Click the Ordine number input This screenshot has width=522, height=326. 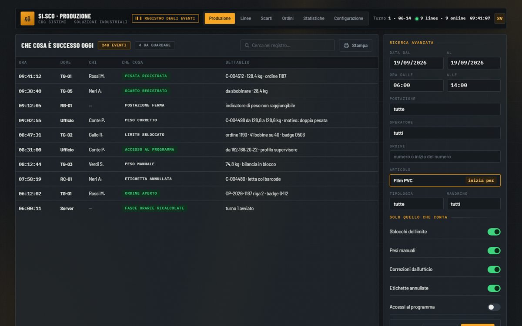445,156
